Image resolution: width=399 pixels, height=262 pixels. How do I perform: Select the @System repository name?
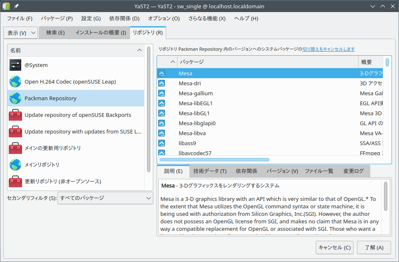(36, 65)
